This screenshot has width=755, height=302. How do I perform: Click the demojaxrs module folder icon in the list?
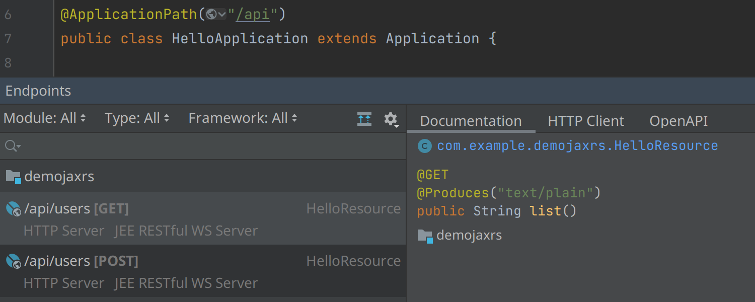click(x=13, y=177)
